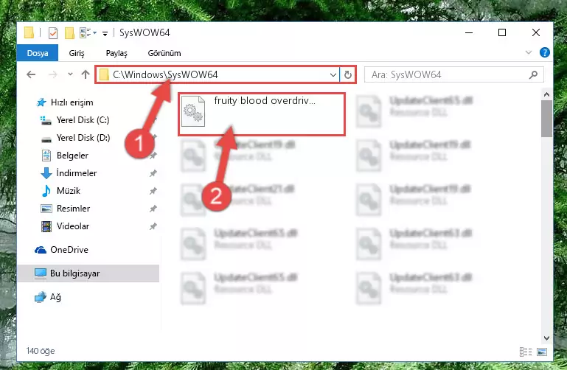This screenshot has width=567, height=370.
Task: Open Yerel Disk (D:) in sidebar
Action: [x=83, y=138]
